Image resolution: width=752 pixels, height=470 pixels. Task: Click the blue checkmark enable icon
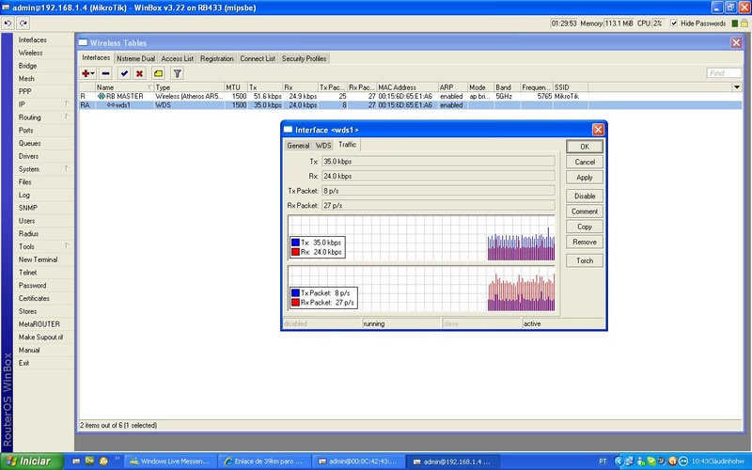(123, 73)
